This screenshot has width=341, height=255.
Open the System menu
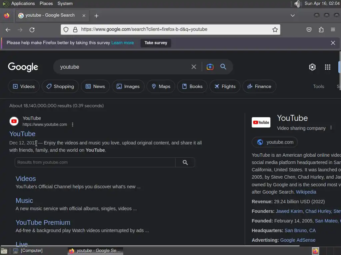[65, 4]
